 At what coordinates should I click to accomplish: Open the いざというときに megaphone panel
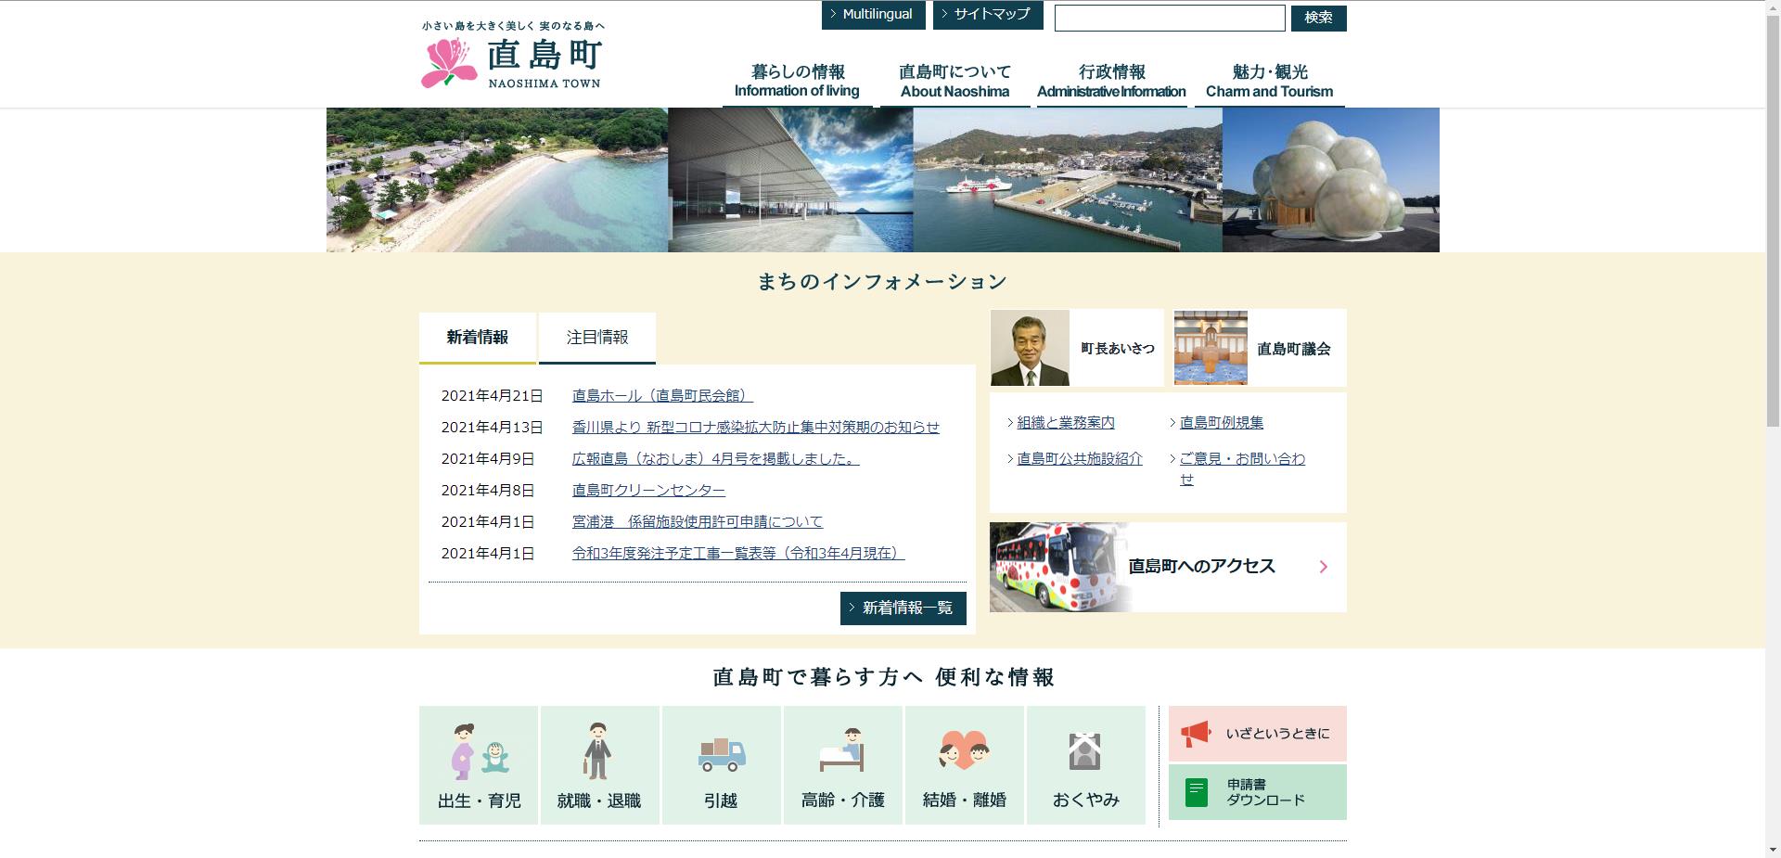(1256, 733)
